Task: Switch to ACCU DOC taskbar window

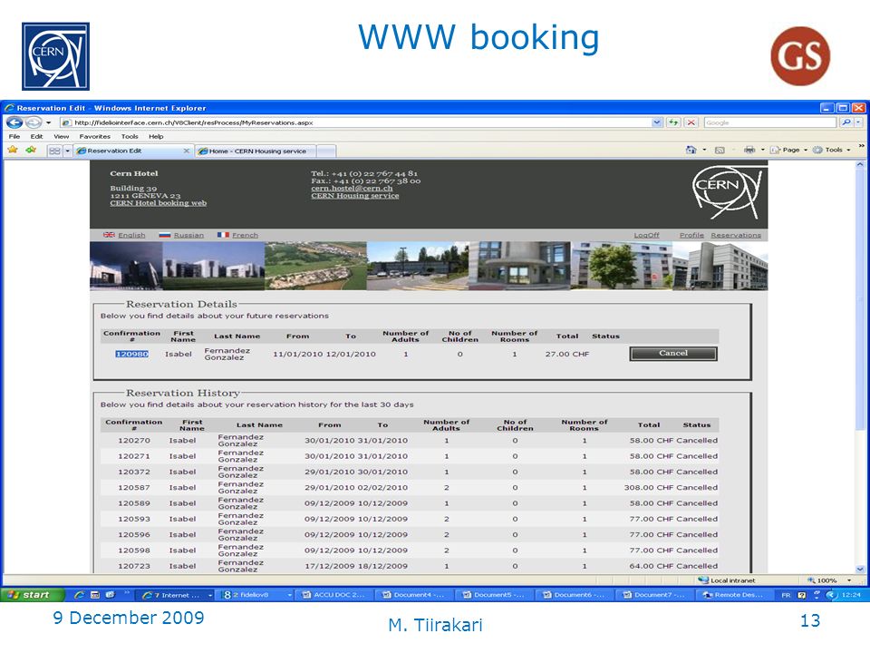Action: (x=334, y=595)
